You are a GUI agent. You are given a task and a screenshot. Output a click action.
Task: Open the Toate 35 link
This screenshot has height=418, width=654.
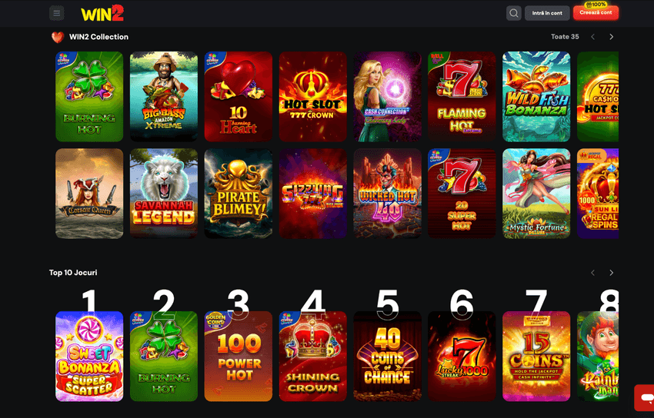(x=565, y=37)
